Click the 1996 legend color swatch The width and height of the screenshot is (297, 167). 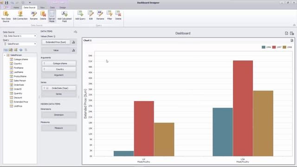(264, 47)
